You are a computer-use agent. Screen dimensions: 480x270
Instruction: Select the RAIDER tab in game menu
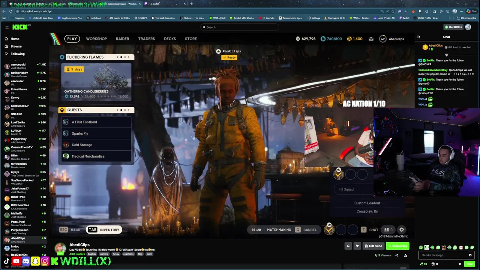pyautogui.click(x=122, y=39)
